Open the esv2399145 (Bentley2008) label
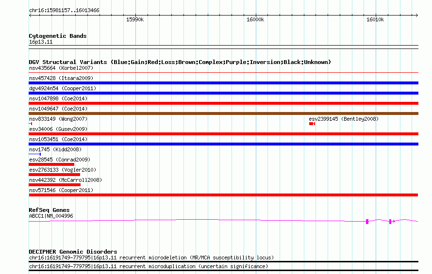 [x=344, y=119]
